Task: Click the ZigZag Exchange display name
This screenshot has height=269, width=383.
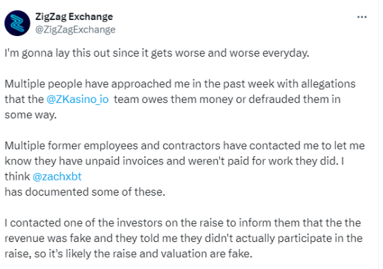Action: click(x=74, y=17)
